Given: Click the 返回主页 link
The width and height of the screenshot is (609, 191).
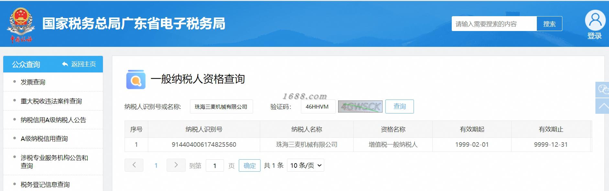Looking at the screenshot, I should point(83,64).
